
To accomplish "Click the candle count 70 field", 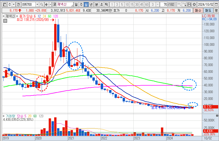I will 164,4.
